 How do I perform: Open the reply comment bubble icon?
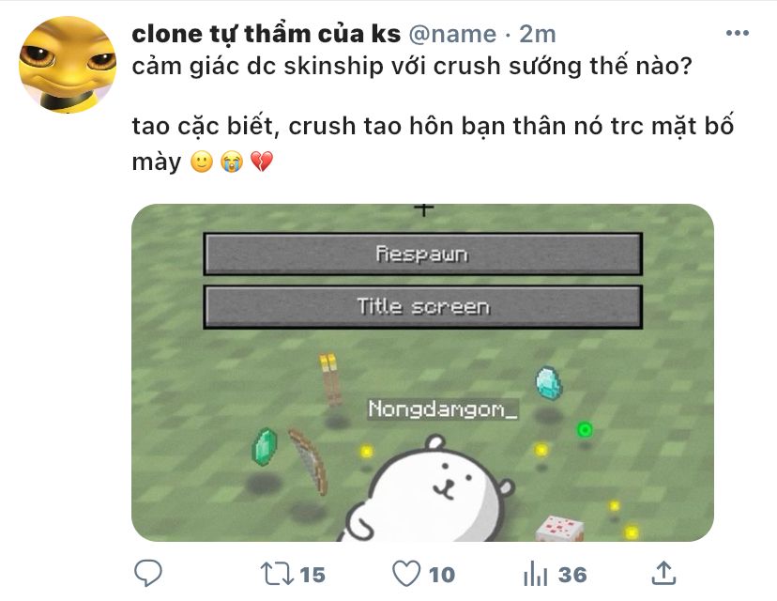[147, 573]
